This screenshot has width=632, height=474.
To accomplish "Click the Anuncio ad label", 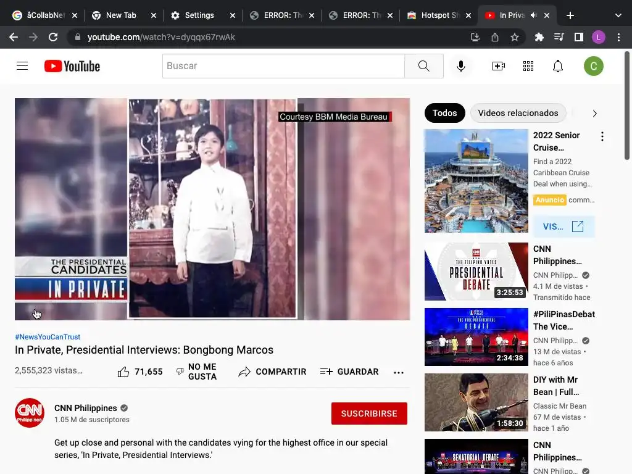I will coord(550,200).
